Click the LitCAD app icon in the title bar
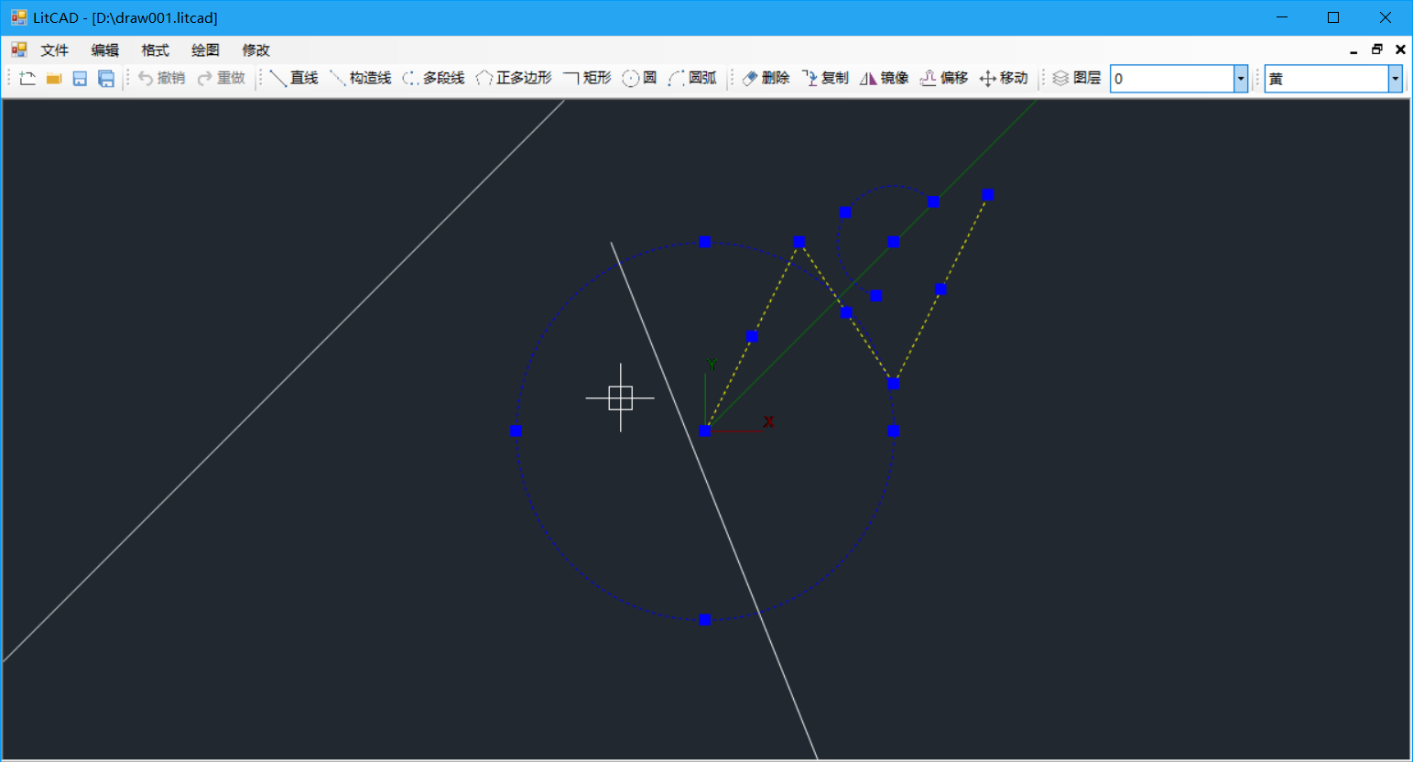 pos(18,17)
